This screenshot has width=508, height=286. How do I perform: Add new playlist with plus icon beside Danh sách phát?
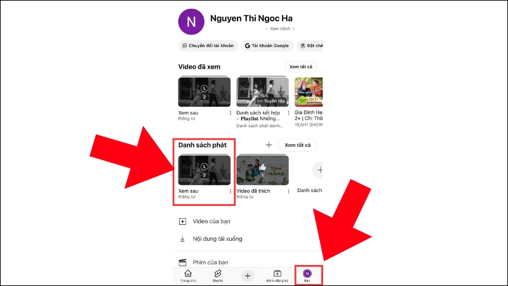click(x=269, y=145)
